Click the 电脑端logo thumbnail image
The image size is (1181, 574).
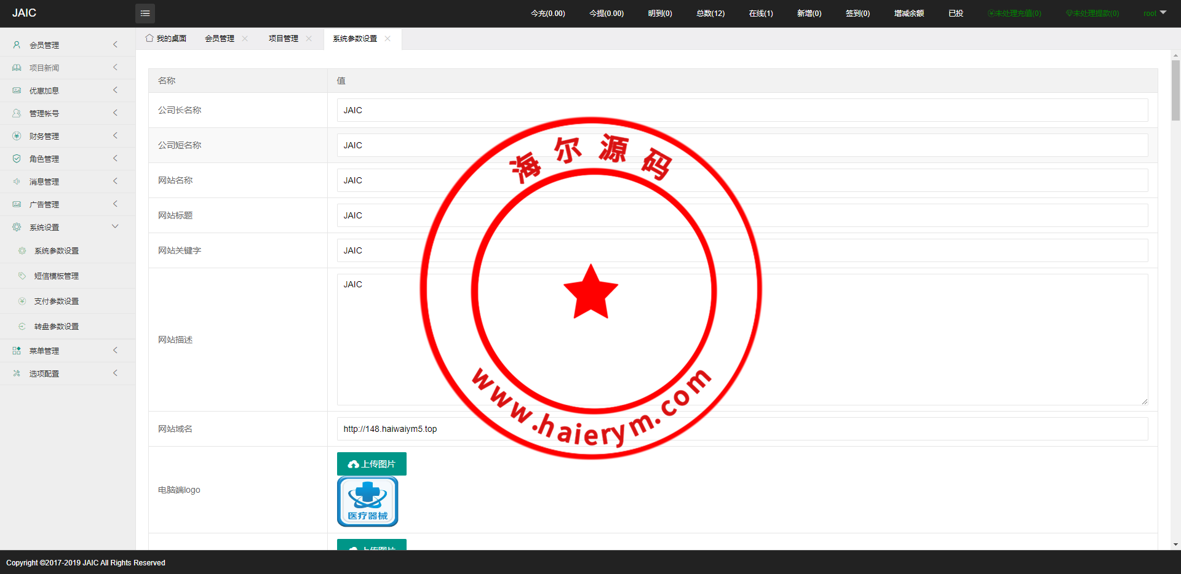368,501
